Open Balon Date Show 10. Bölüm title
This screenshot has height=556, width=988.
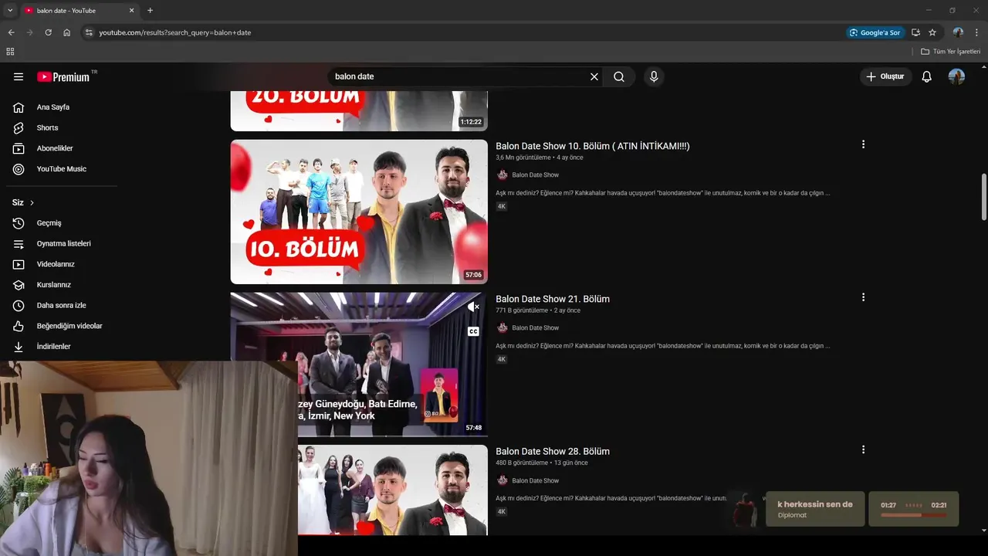point(592,146)
